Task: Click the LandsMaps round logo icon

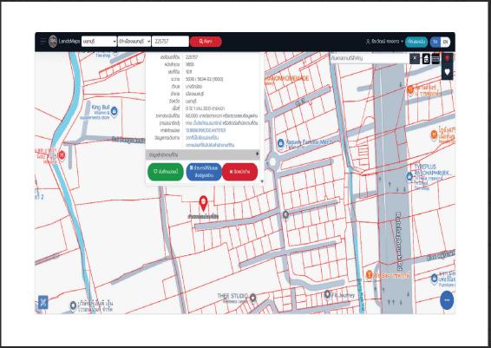Action: point(53,42)
